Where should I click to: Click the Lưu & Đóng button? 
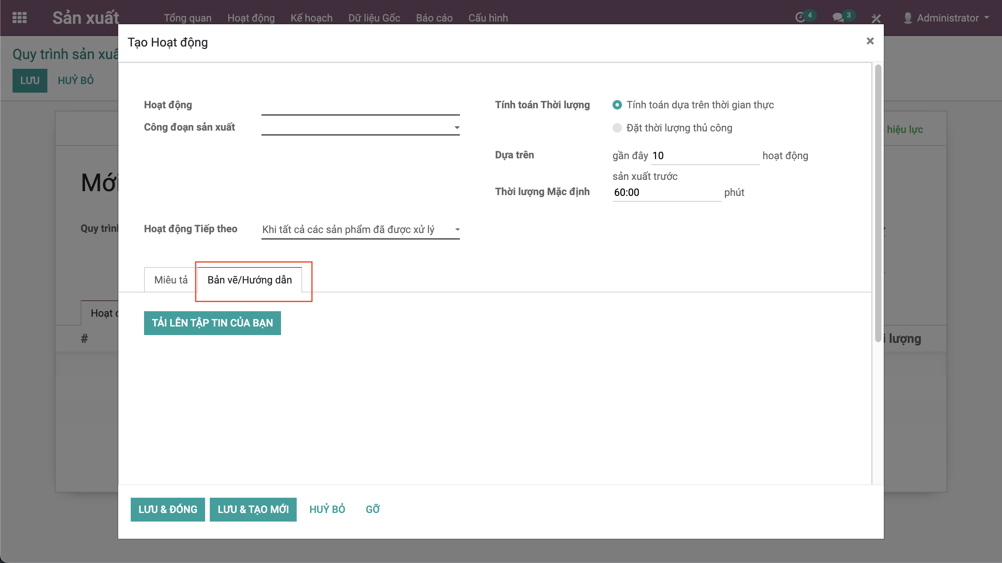click(x=168, y=509)
